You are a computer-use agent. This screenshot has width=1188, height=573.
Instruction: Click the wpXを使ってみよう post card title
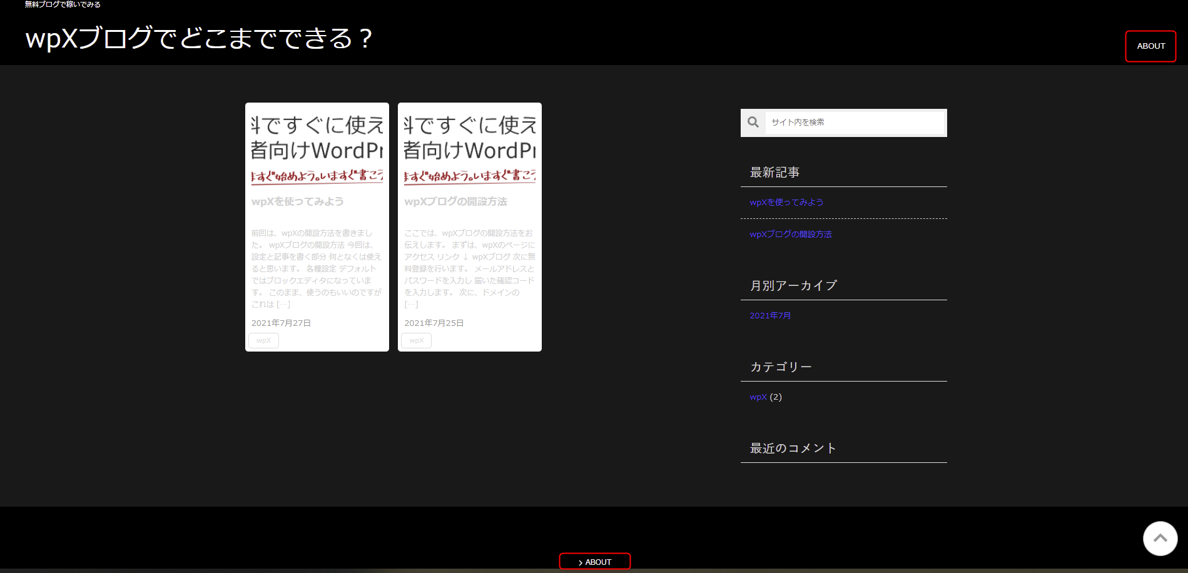tap(298, 201)
